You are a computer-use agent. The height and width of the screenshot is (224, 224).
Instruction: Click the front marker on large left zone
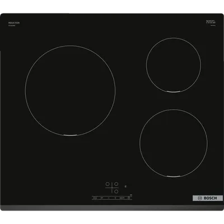click(70, 135)
